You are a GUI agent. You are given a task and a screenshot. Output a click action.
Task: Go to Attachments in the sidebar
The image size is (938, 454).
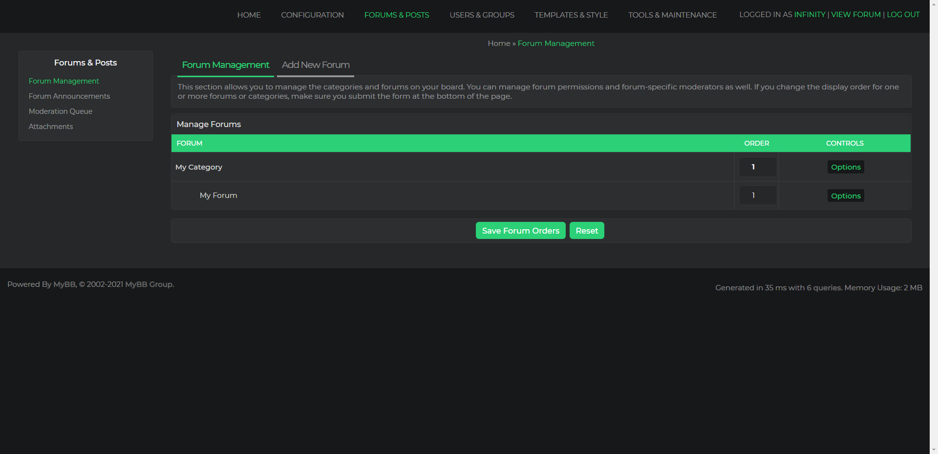click(51, 127)
